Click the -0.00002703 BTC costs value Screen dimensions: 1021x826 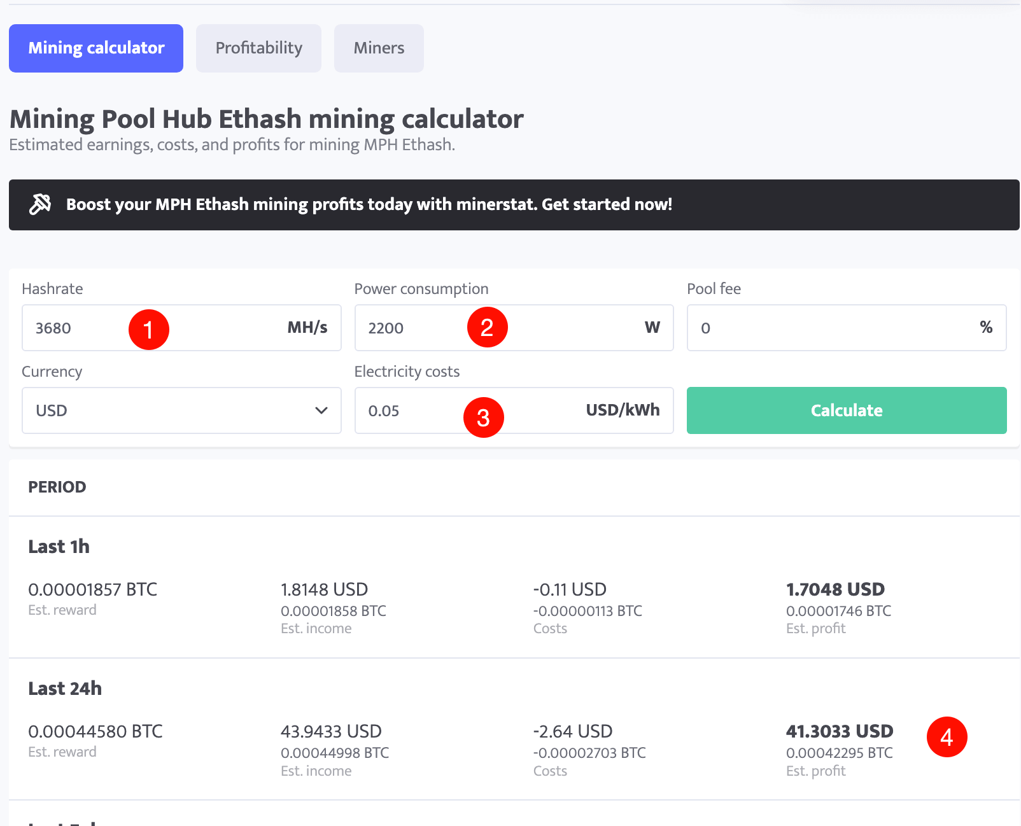point(589,753)
